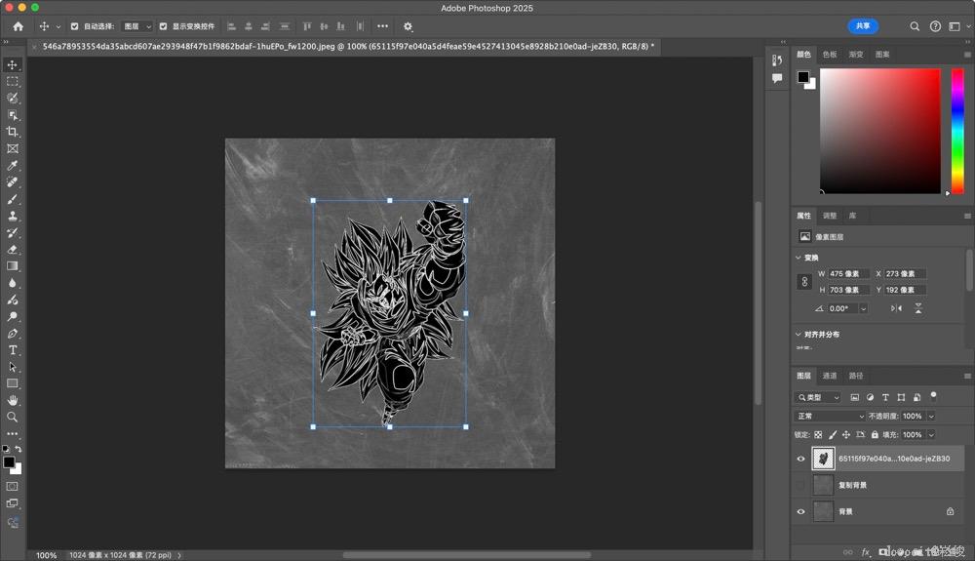Toggle the 自动选择 checkbox
Screen dimensions: 975x561
74,26
